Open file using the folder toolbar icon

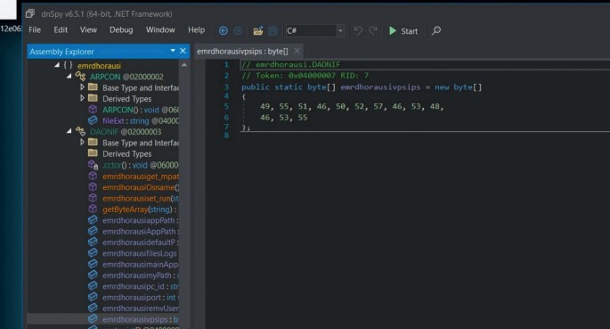(258, 30)
